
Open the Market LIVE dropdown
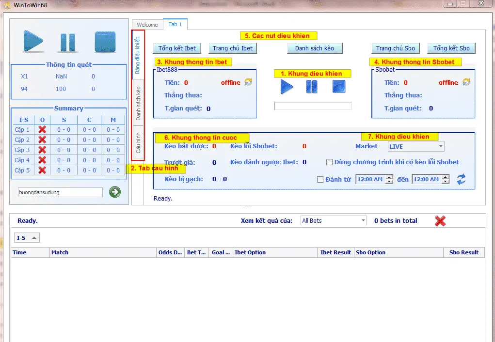416,146
